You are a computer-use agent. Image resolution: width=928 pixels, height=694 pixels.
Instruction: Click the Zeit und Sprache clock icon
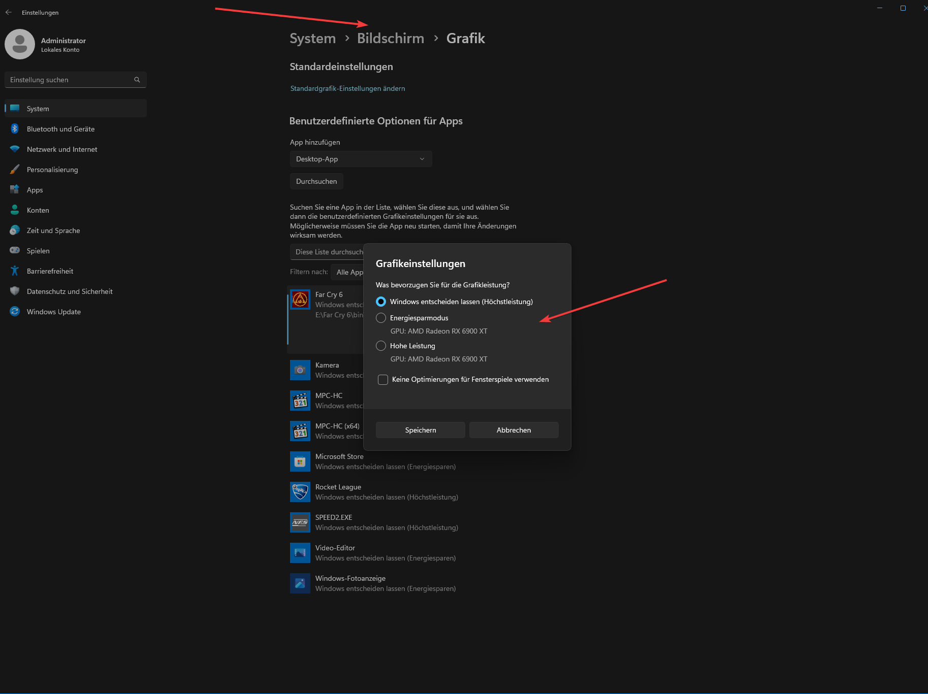click(15, 230)
